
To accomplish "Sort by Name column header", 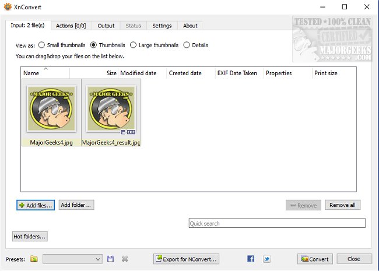I will (45, 73).
